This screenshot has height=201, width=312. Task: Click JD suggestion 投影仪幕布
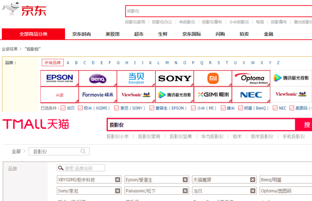click(x=212, y=22)
